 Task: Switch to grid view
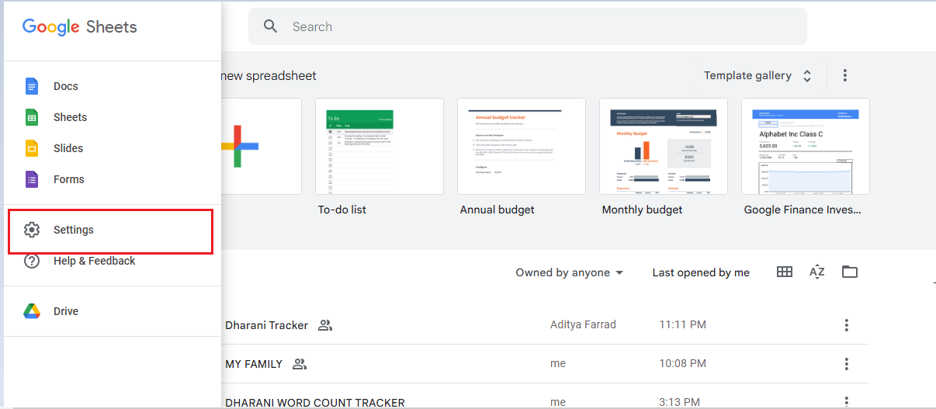tap(785, 272)
